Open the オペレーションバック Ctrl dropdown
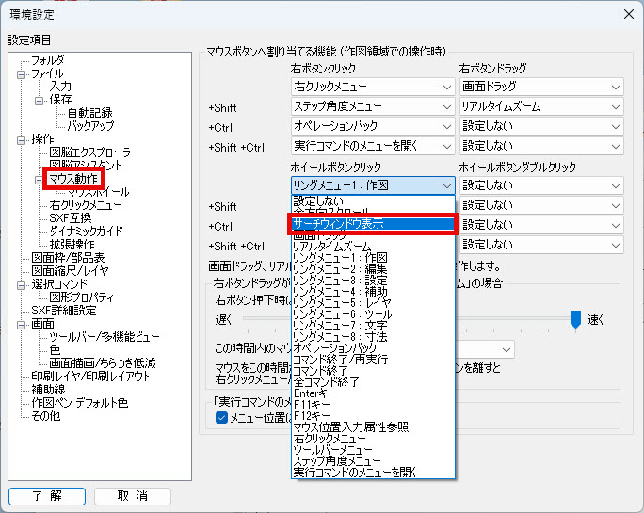The width and height of the screenshot is (644, 513). [374, 126]
